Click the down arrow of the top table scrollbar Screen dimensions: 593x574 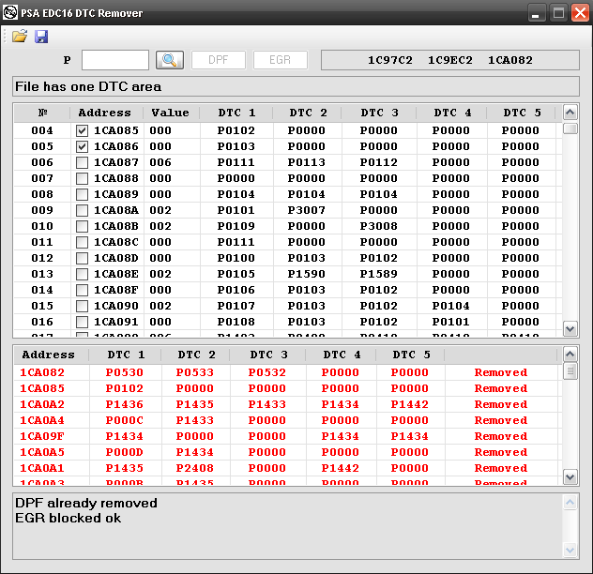tap(570, 328)
